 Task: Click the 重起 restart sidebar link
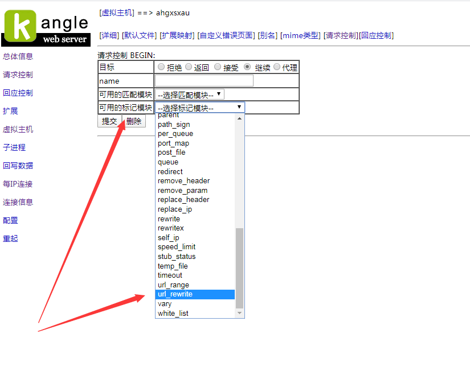11,238
